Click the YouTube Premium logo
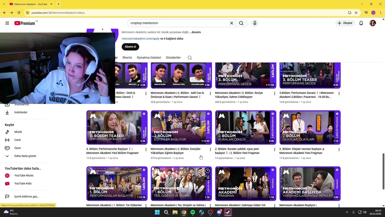 pyautogui.click(x=25, y=23)
